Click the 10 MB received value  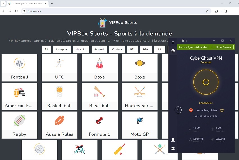tap(197, 128)
